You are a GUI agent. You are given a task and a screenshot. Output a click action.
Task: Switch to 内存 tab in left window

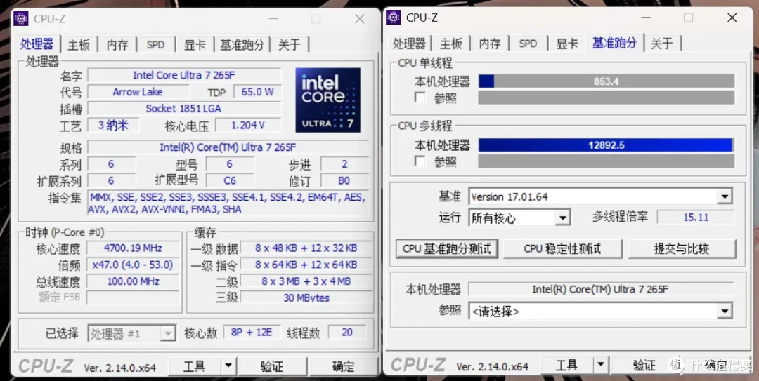coord(117,45)
